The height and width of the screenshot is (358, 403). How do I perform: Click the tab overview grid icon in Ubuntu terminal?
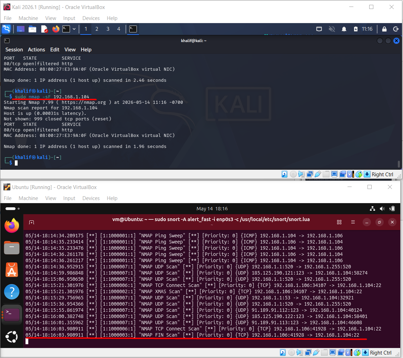(x=339, y=222)
